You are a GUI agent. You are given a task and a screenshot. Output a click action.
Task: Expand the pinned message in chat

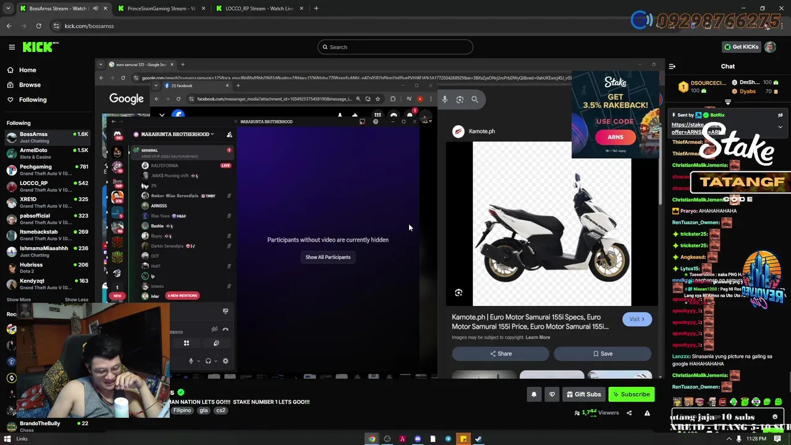(x=780, y=127)
